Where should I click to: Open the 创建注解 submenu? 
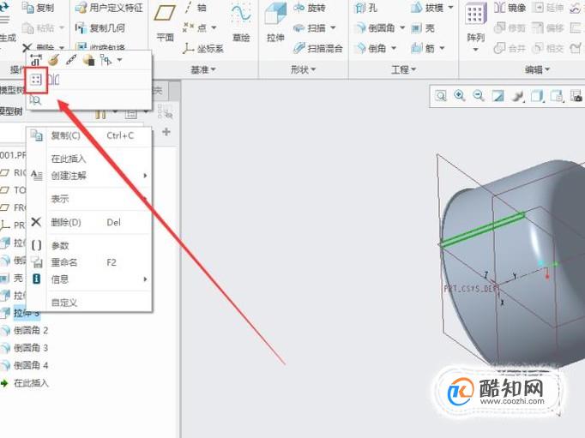[89, 175]
